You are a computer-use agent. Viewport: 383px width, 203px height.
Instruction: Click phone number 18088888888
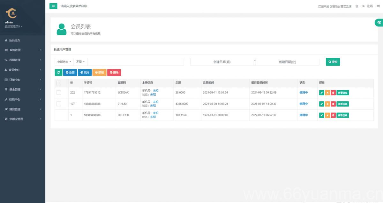coord(92,115)
